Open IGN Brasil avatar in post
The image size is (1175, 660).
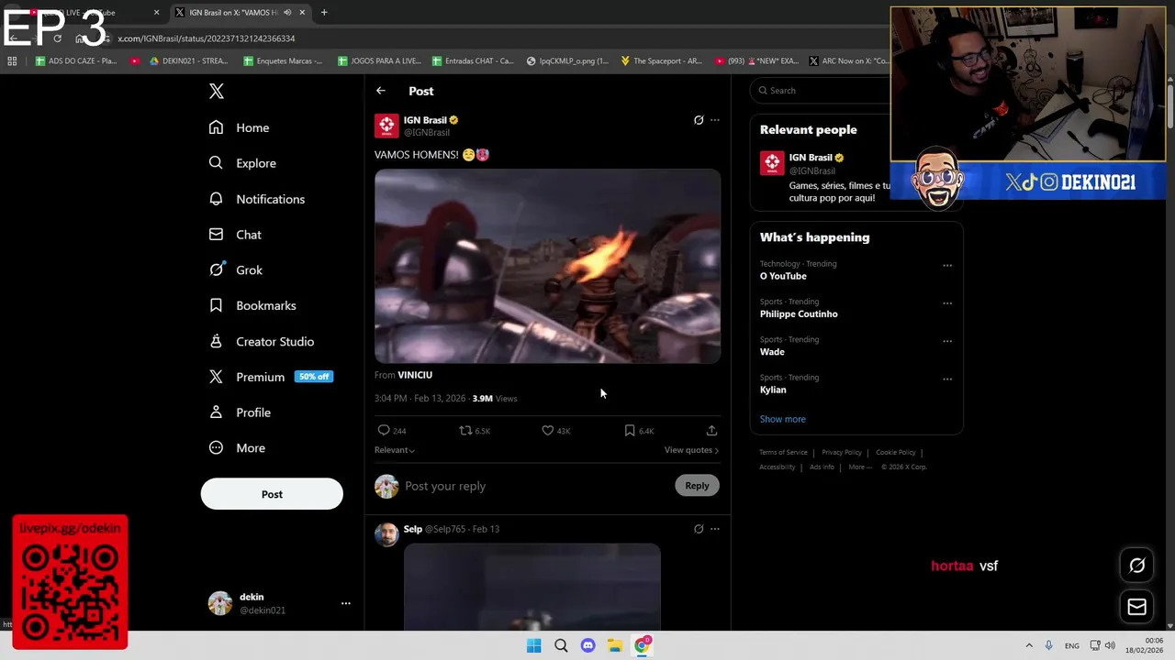pyautogui.click(x=386, y=126)
